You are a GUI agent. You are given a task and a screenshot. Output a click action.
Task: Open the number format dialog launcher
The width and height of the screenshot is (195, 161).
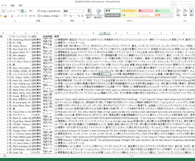point(84,21)
